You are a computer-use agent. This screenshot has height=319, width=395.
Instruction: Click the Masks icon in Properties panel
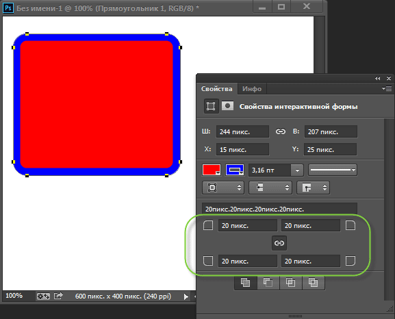(x=227, y=106)
